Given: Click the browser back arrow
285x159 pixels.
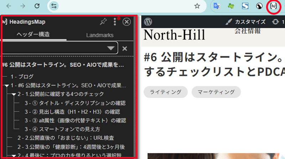Looking at the screenshot, I should [9, 6].
